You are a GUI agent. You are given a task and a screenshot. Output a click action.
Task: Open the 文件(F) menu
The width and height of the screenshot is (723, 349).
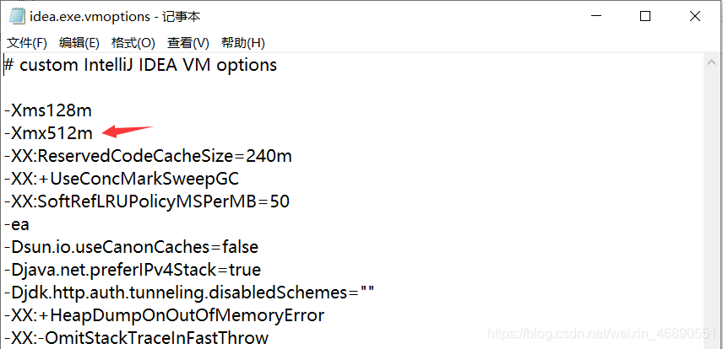(x=27, y=43)
